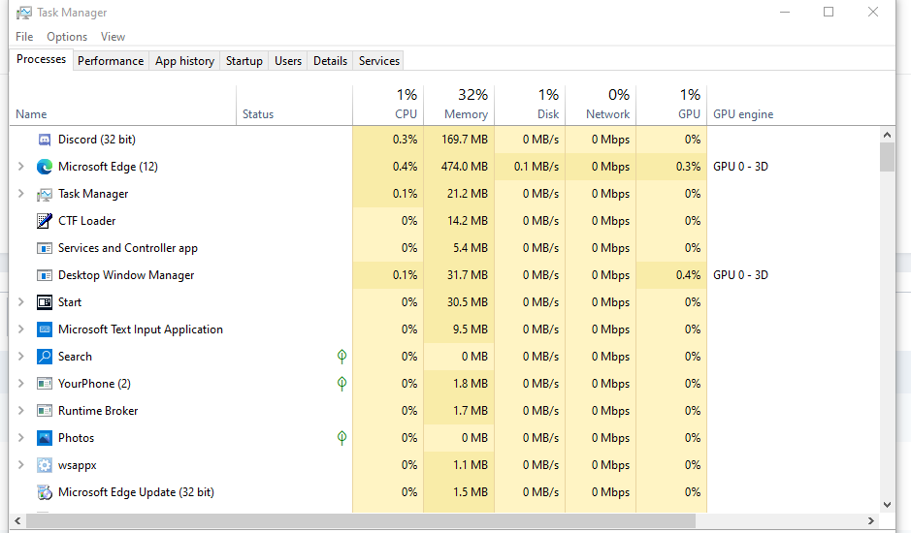Sort processes by CPU usage column

coord(388,105)
